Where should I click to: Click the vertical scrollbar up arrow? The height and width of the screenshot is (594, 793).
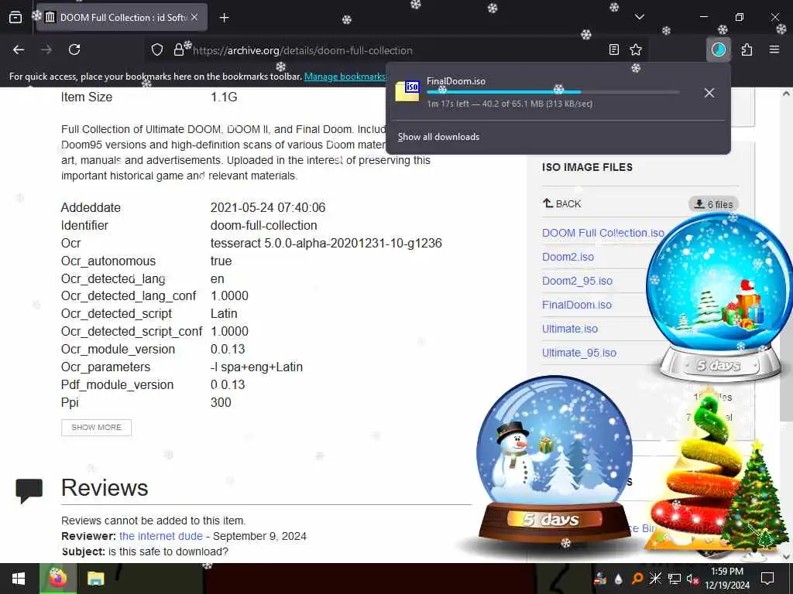tap(786, 94)
